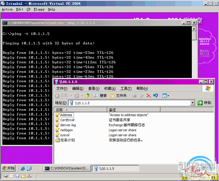
Task: Click the Copy To folder icon
Action: pyautogui.click(x=142, y=96)
